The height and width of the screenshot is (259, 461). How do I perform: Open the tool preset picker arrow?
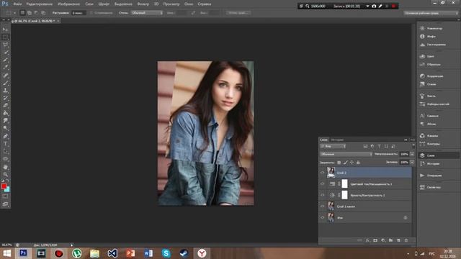coord(14,13)
